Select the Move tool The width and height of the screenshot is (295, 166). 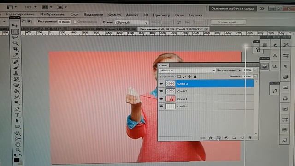tap(15, 25)
